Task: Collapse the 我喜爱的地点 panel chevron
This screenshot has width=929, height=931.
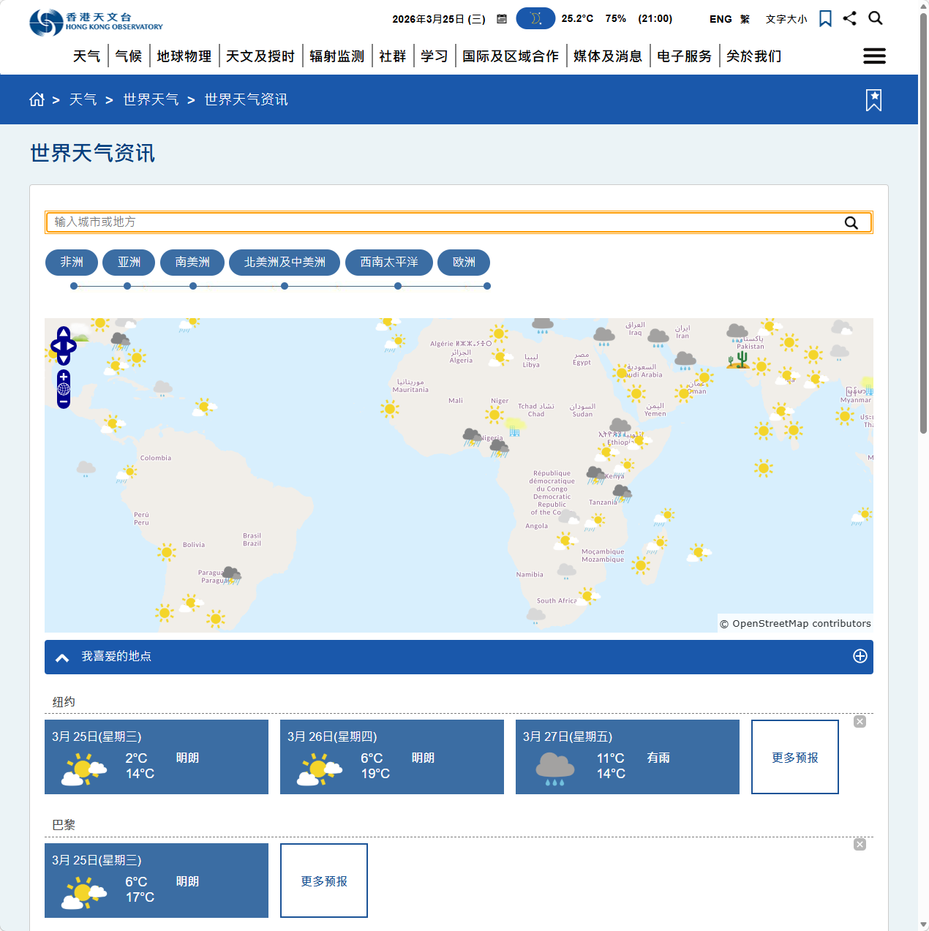Action: [x=61, y=657]
